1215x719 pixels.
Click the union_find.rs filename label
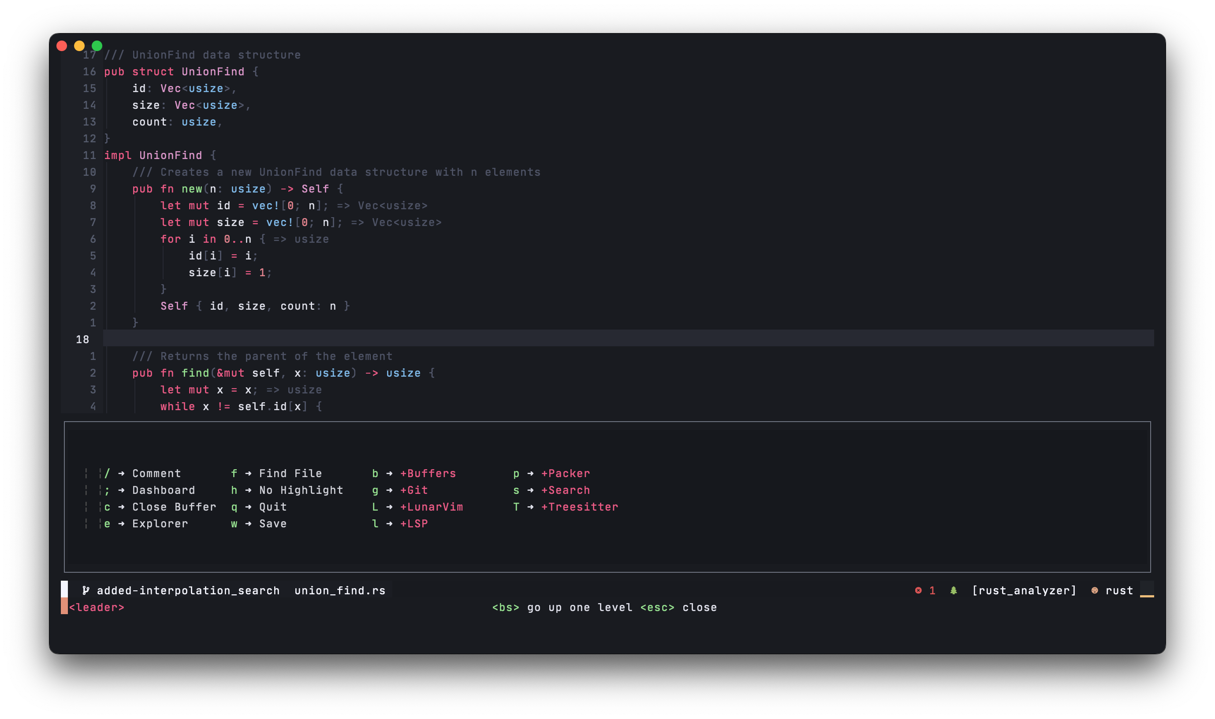point(339,590)
